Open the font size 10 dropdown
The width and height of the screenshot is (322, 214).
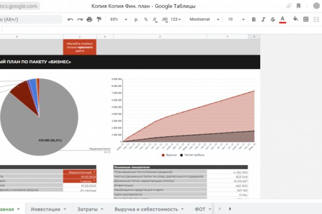pos(236,20)
